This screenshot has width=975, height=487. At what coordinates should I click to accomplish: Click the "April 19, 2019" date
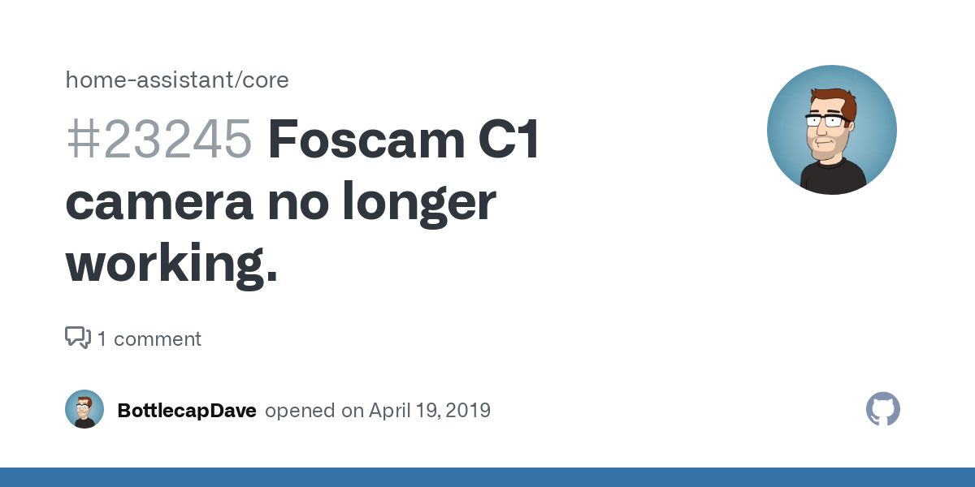430,410
